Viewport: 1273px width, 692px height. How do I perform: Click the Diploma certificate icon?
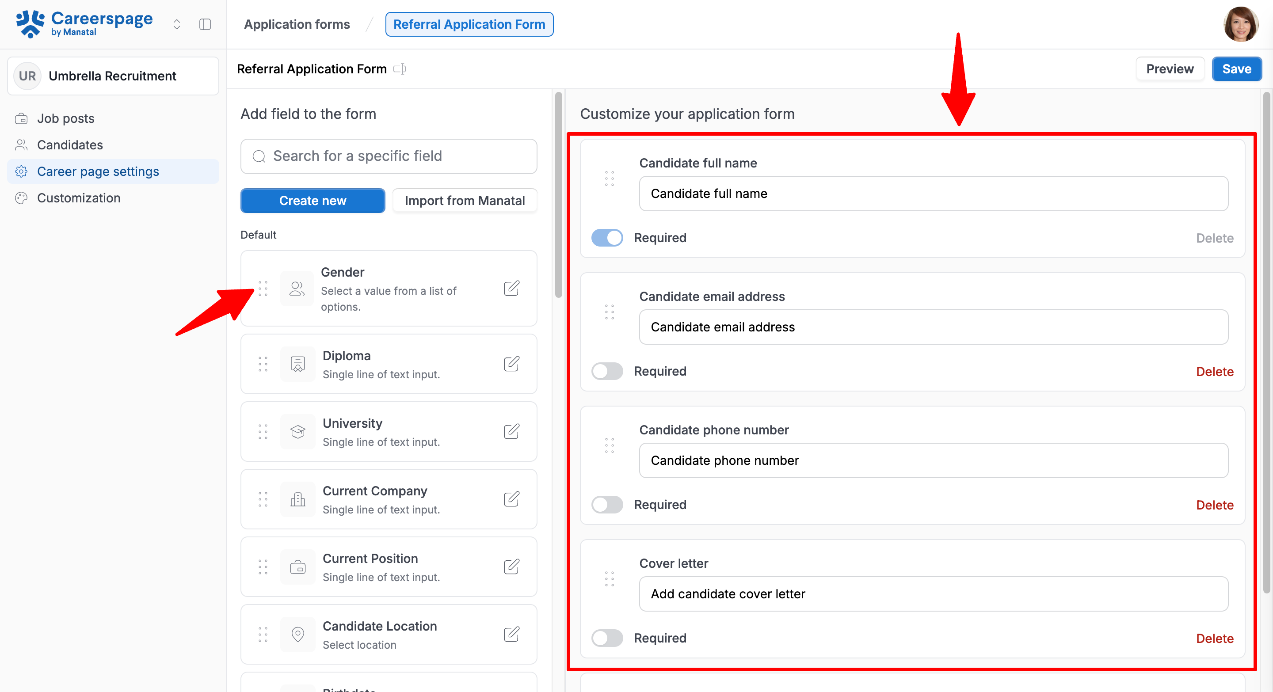point(297,364)
